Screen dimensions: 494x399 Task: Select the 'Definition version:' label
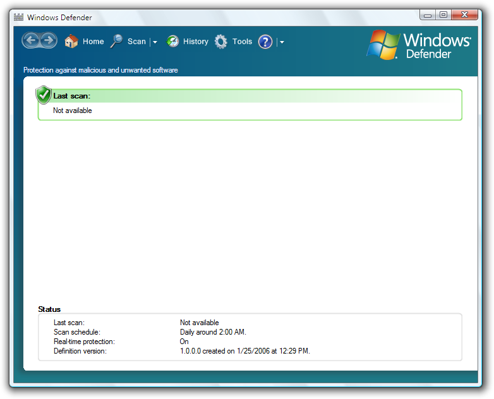pos(80,351)
